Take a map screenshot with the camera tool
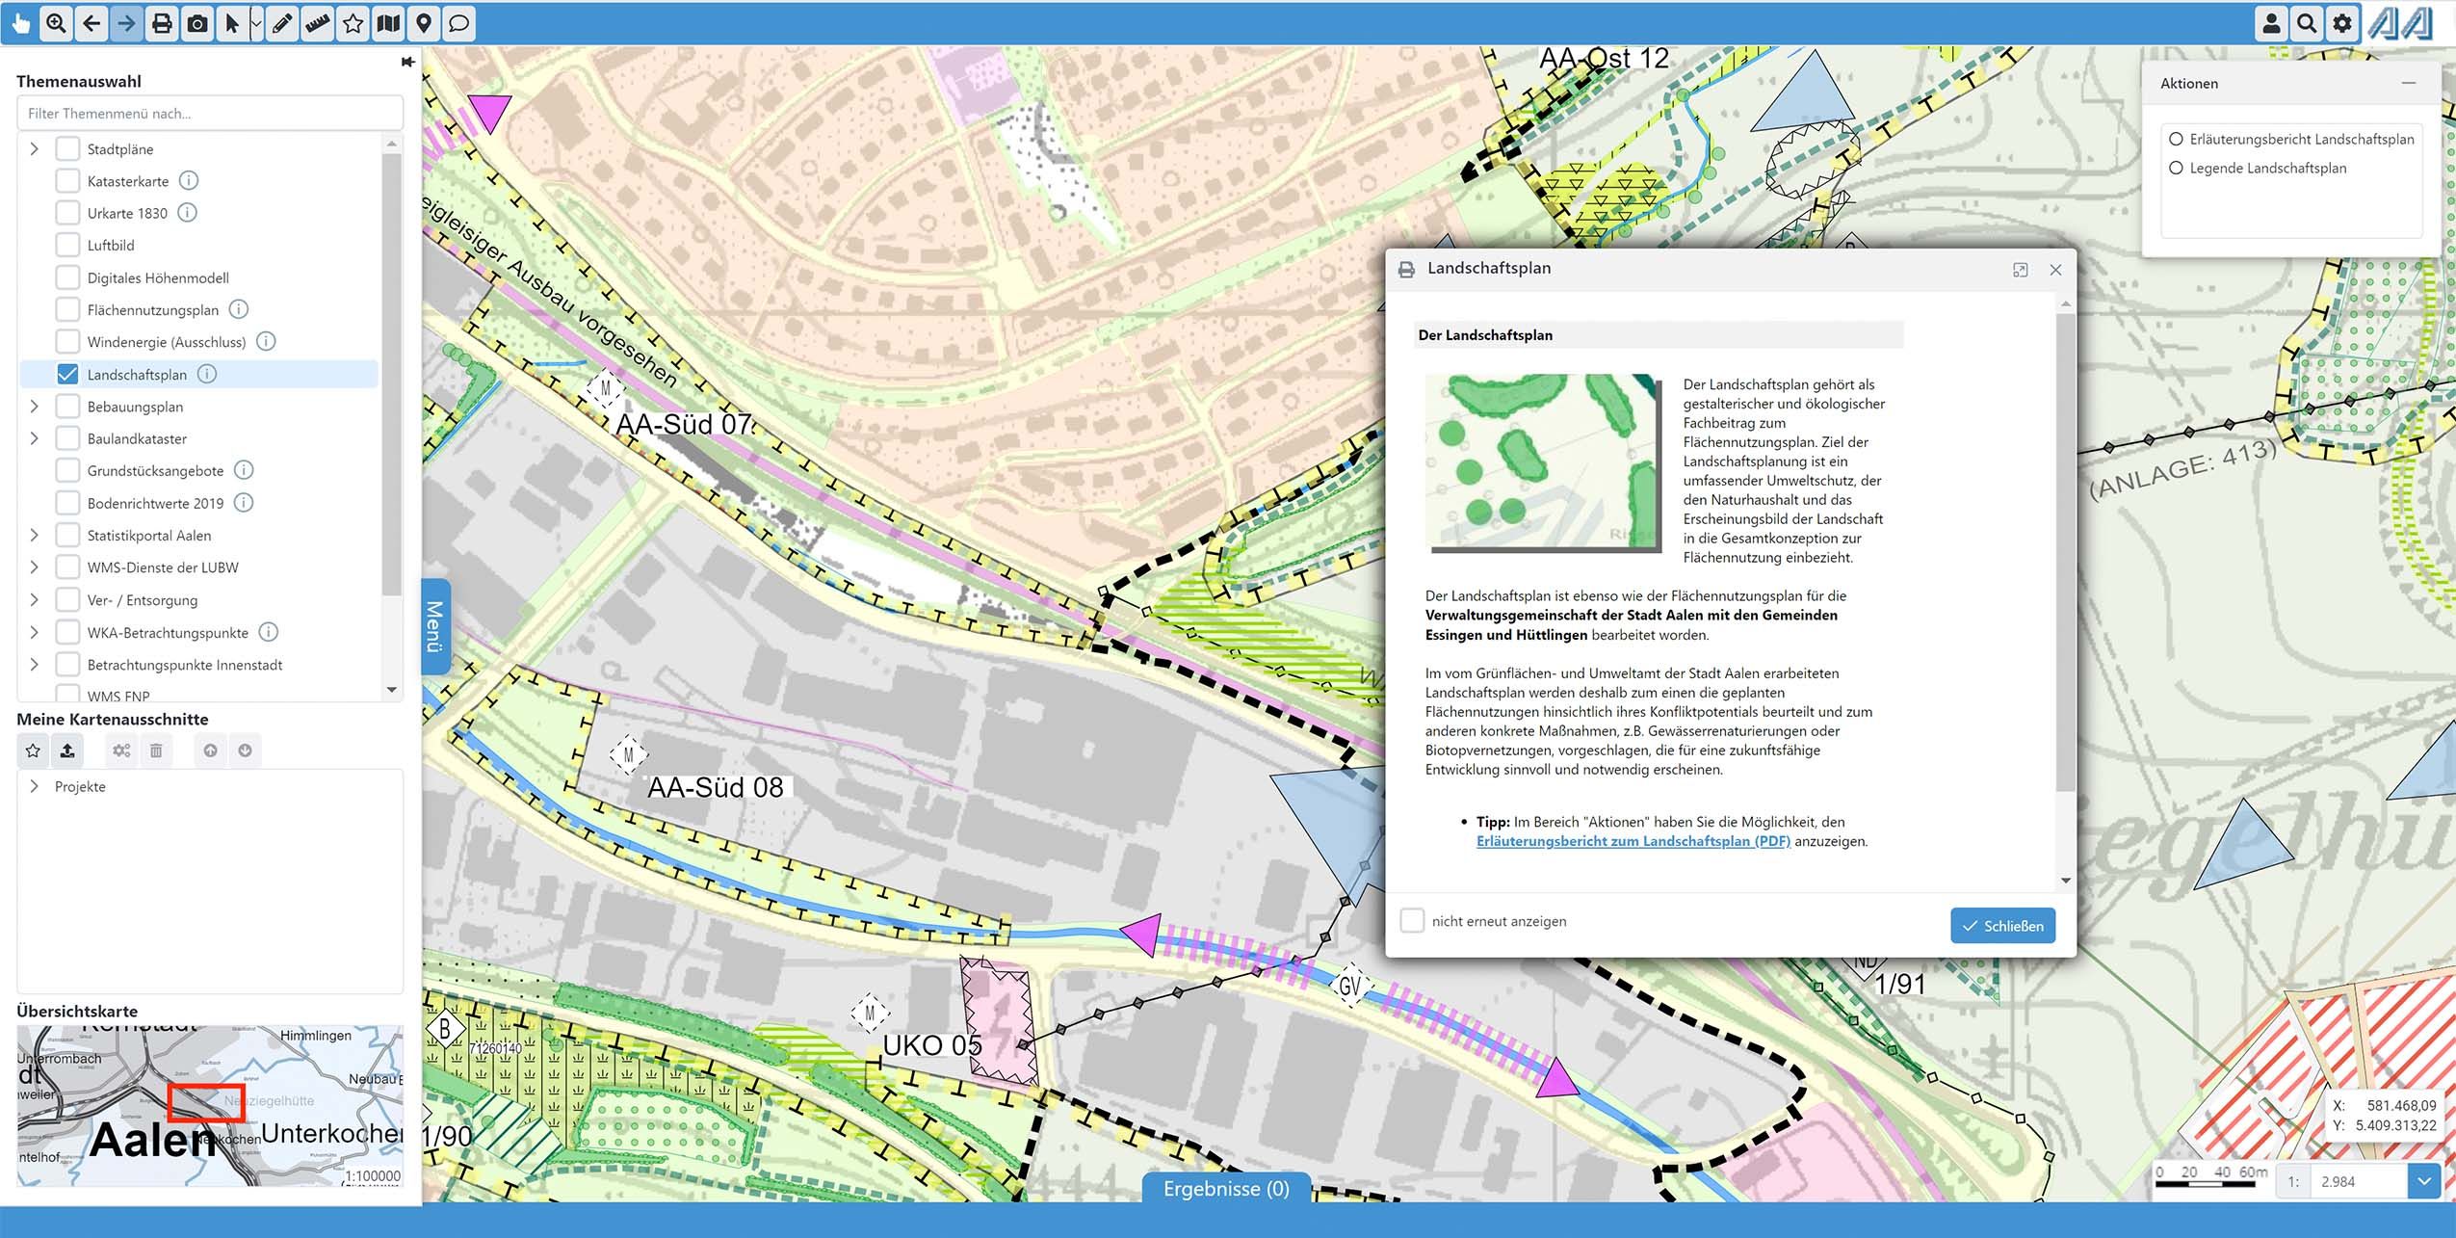 pyautogui.click(x=197, y=22)
